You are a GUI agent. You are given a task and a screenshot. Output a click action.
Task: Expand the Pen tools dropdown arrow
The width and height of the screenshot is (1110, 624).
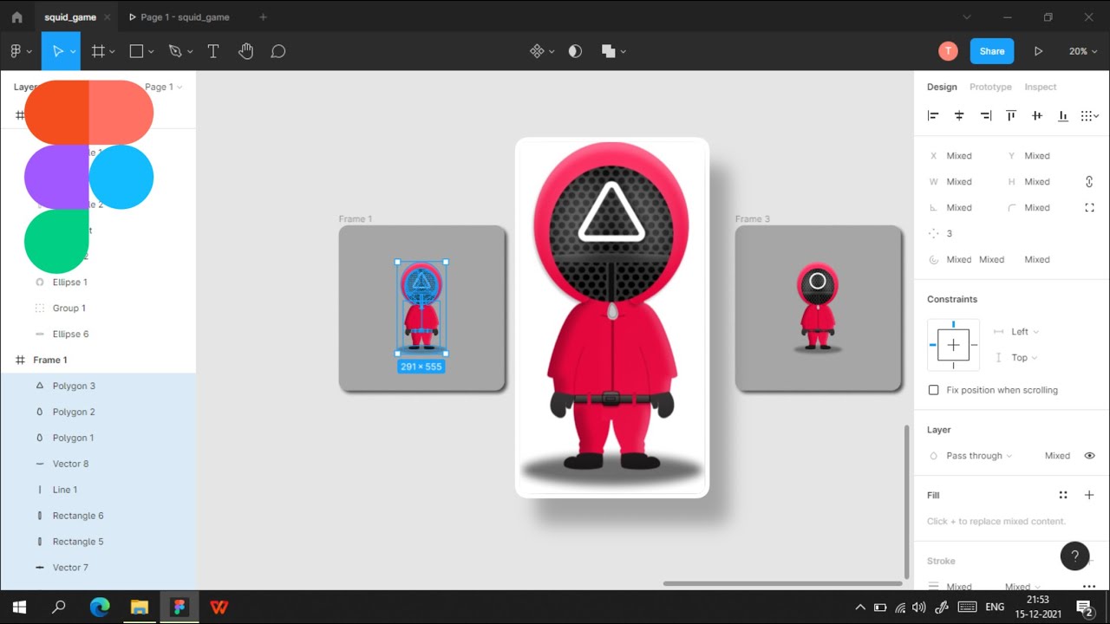(x=190, y=51)
